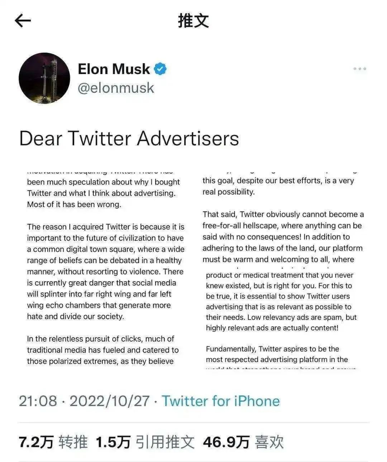This screenshot has height=462, width=387.
Task: Tap the blue verified badge
Action: tap(160, 69)
